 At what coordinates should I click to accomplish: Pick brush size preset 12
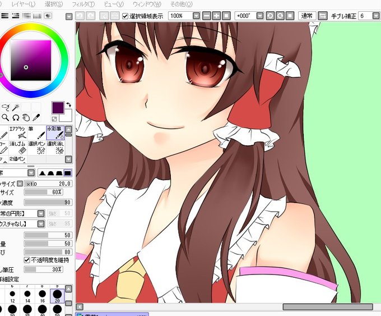(x=12, y=296)
